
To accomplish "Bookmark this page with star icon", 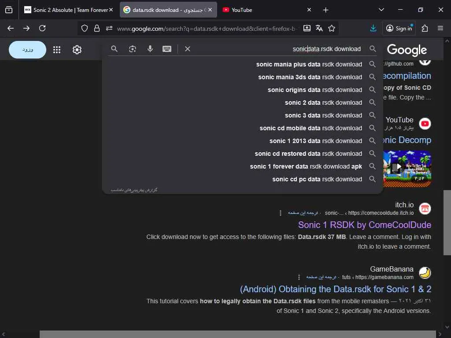I will pos(332,28).
